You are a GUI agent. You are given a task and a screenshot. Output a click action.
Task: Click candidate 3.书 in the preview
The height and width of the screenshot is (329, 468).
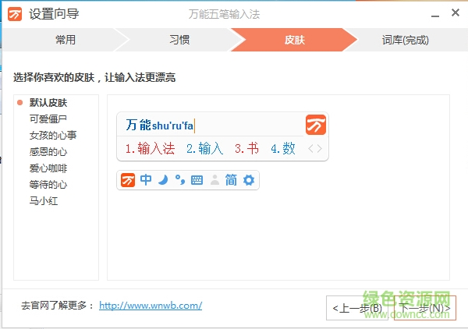pos(246,148)
